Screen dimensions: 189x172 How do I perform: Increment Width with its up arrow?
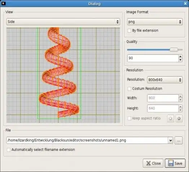pos(180,96)
